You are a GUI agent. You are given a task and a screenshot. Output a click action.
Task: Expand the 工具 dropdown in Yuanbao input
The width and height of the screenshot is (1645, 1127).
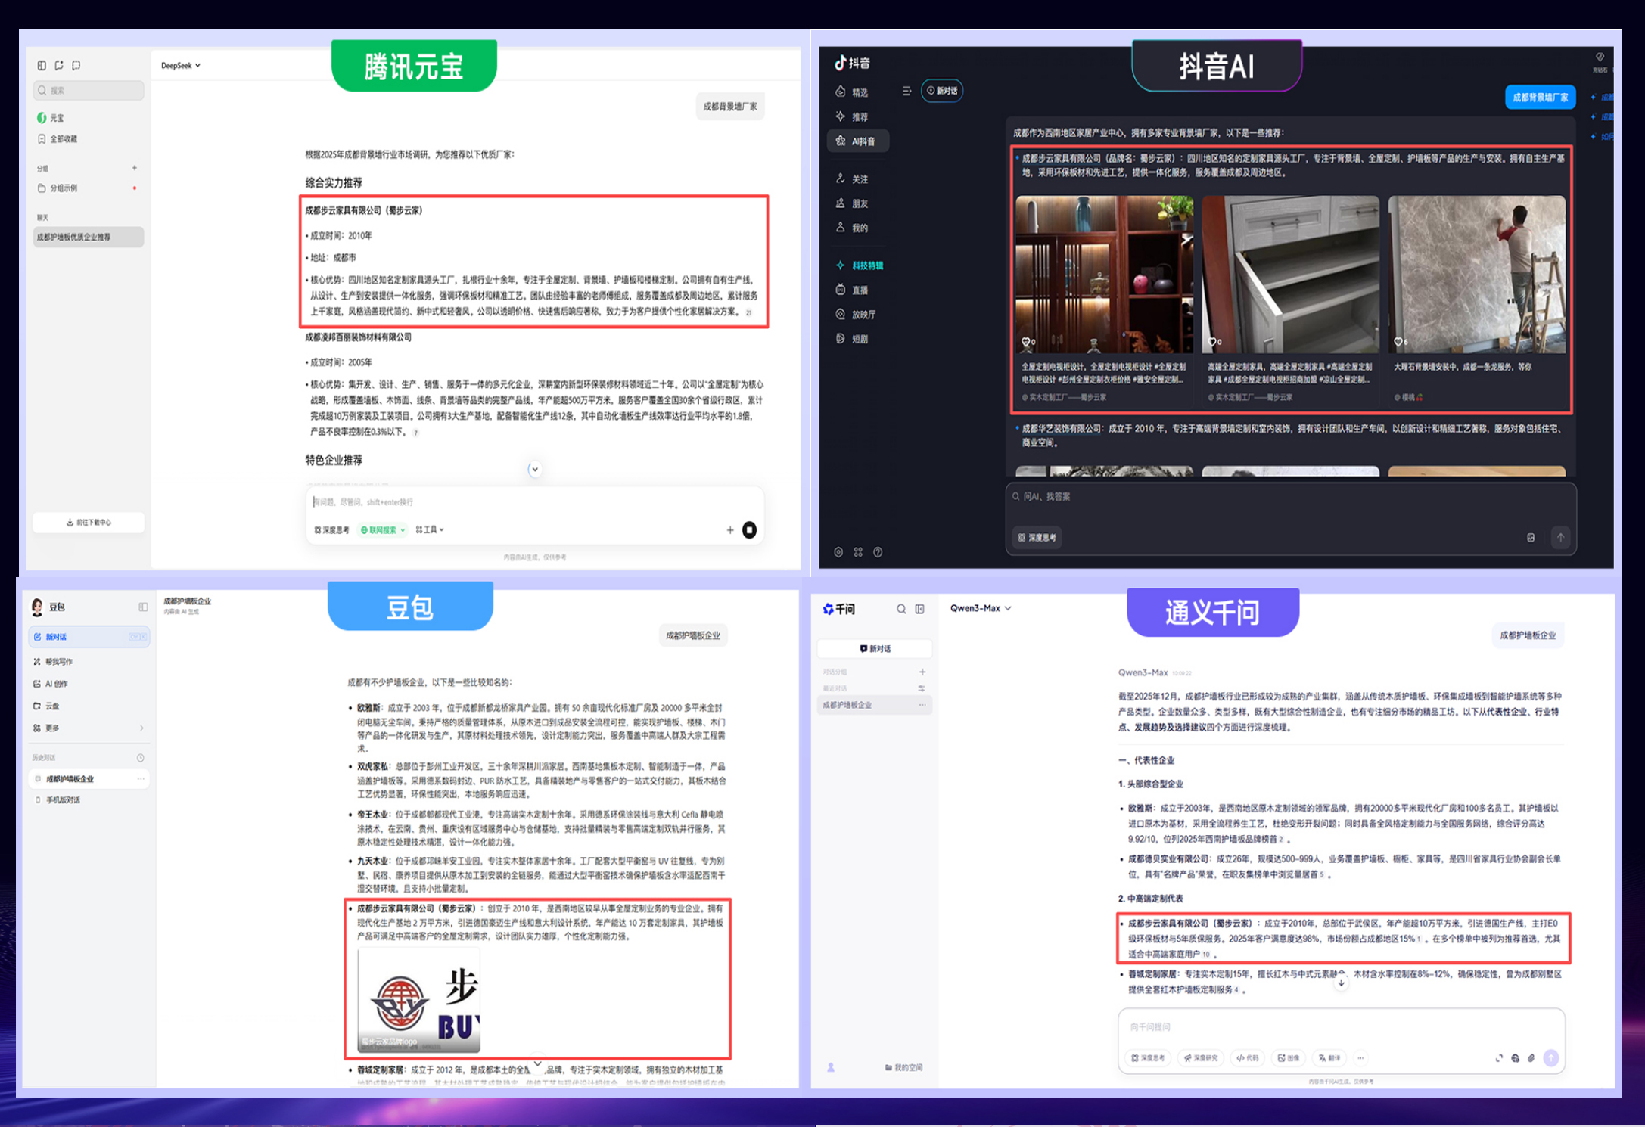click(430, 529)
